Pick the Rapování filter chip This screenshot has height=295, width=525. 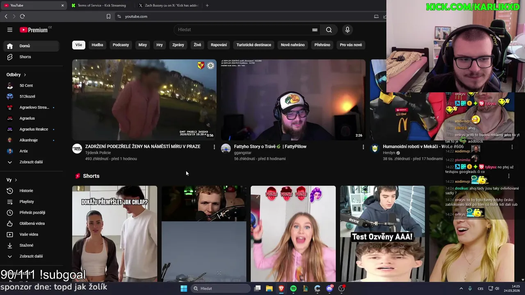point(219,45)
